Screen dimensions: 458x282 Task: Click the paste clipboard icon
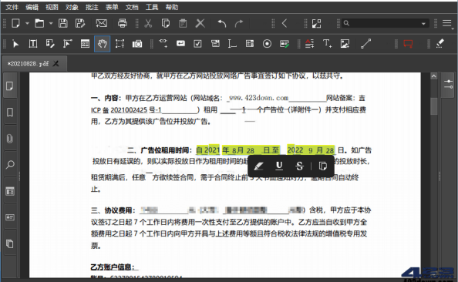tap(183, 23)
